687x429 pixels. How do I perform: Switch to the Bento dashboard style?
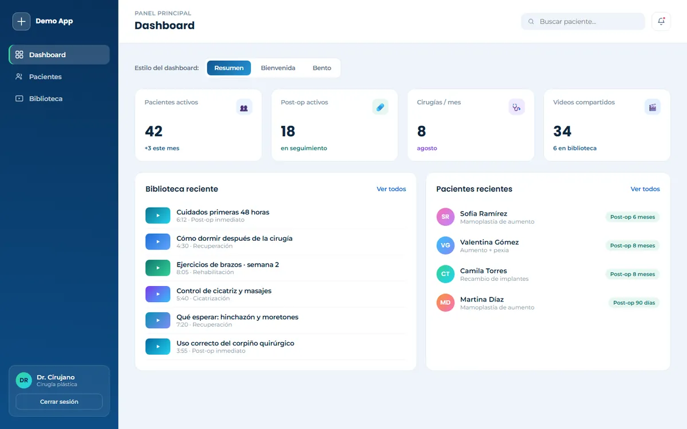[322, 68]
